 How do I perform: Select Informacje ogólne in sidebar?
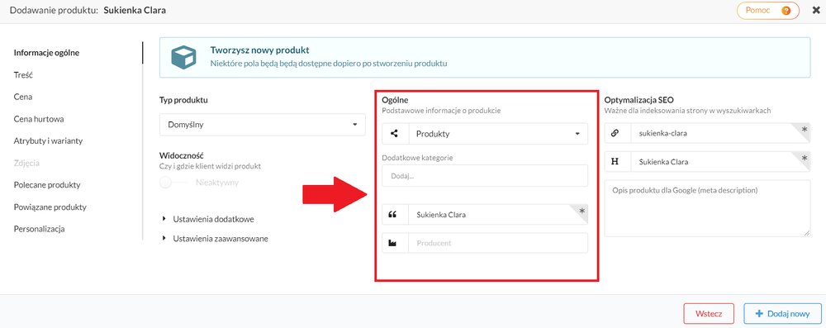[x=47, y=52]
